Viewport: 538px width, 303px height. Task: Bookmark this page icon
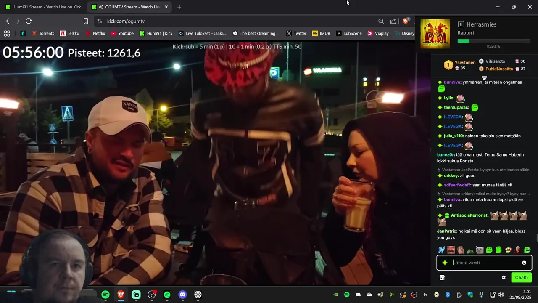coord(86,21)
